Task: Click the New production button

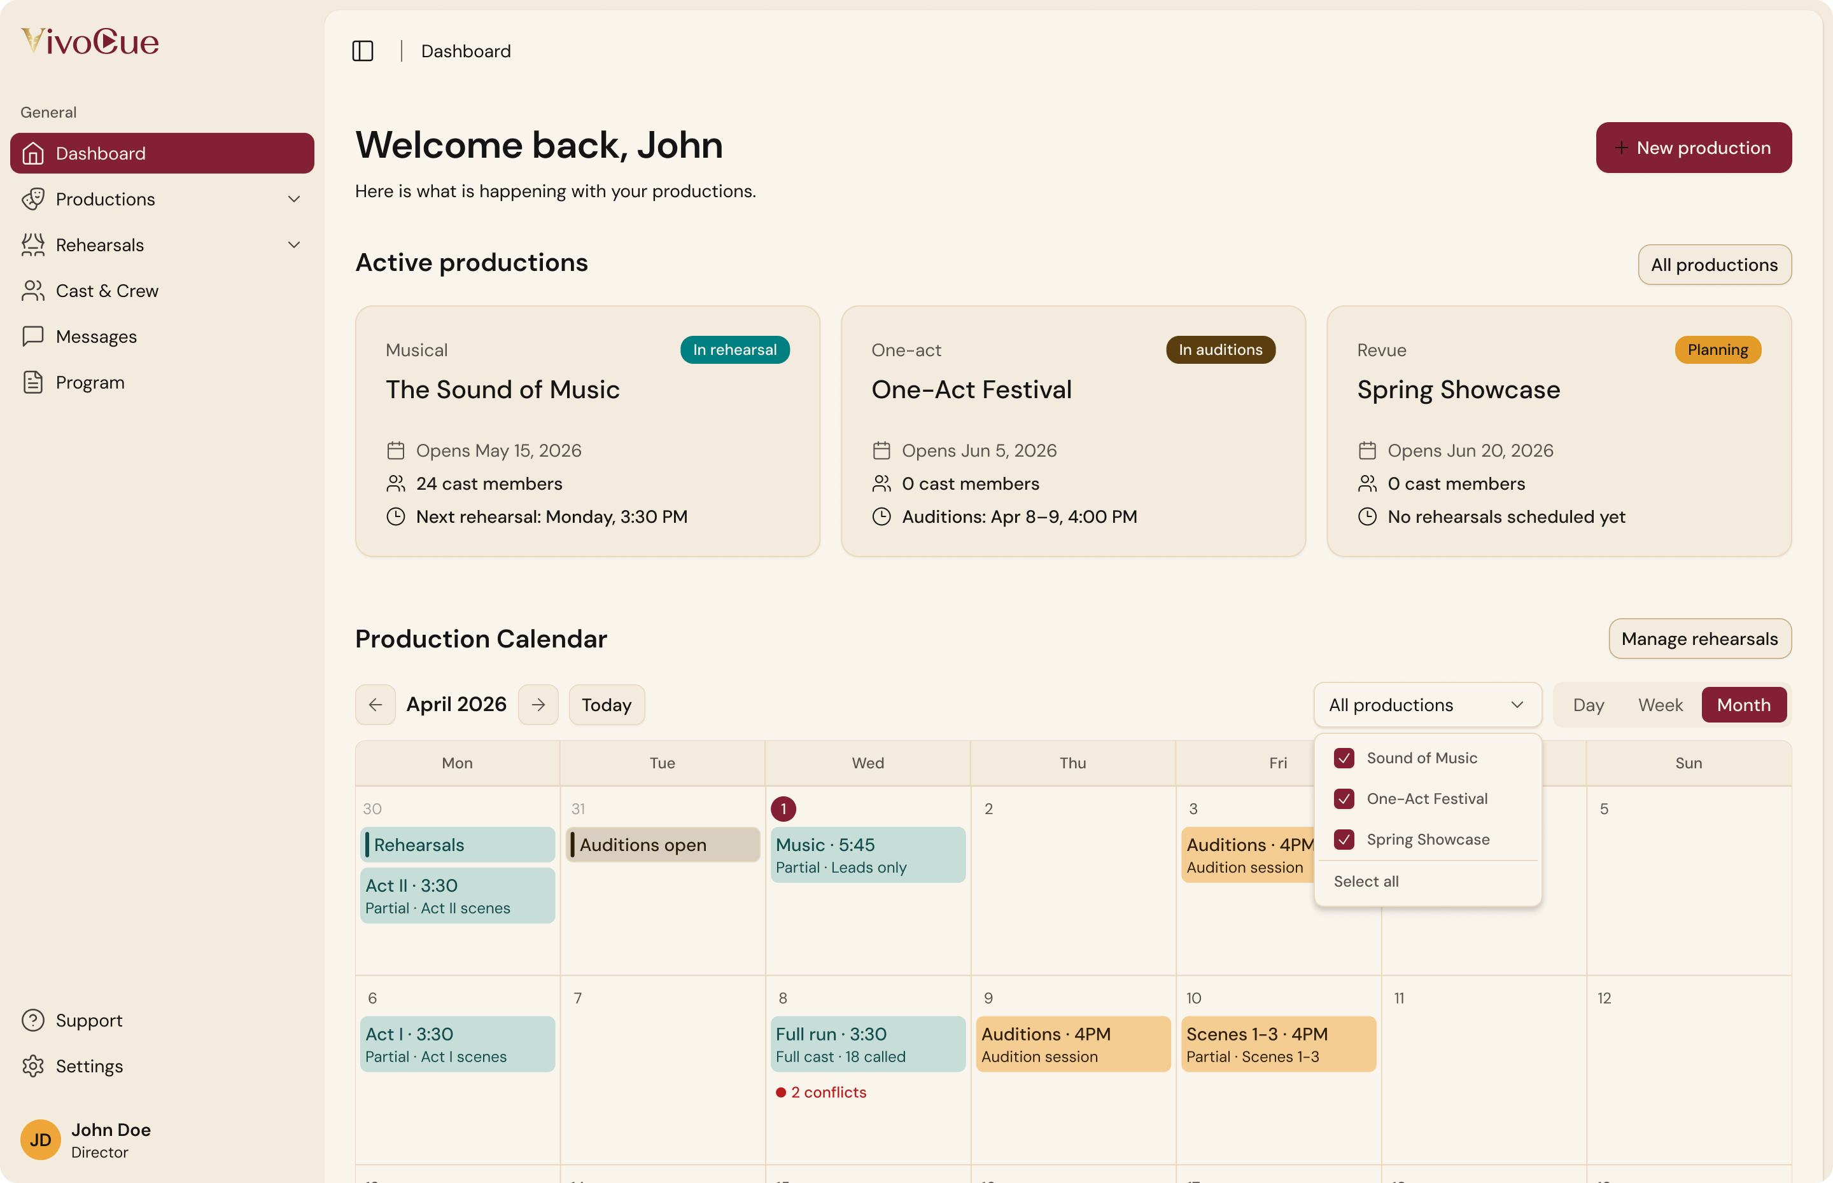Action: tap(1693, 148)
